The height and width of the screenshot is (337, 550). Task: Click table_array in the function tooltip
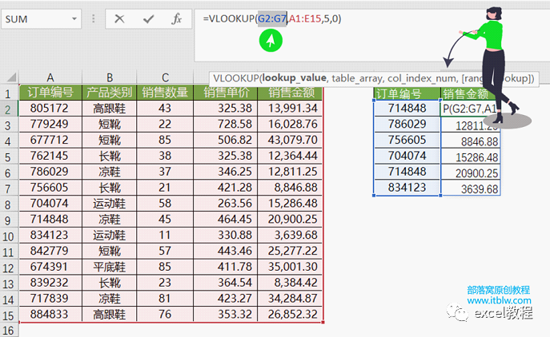pyautogui.click(x=357, y=77)
